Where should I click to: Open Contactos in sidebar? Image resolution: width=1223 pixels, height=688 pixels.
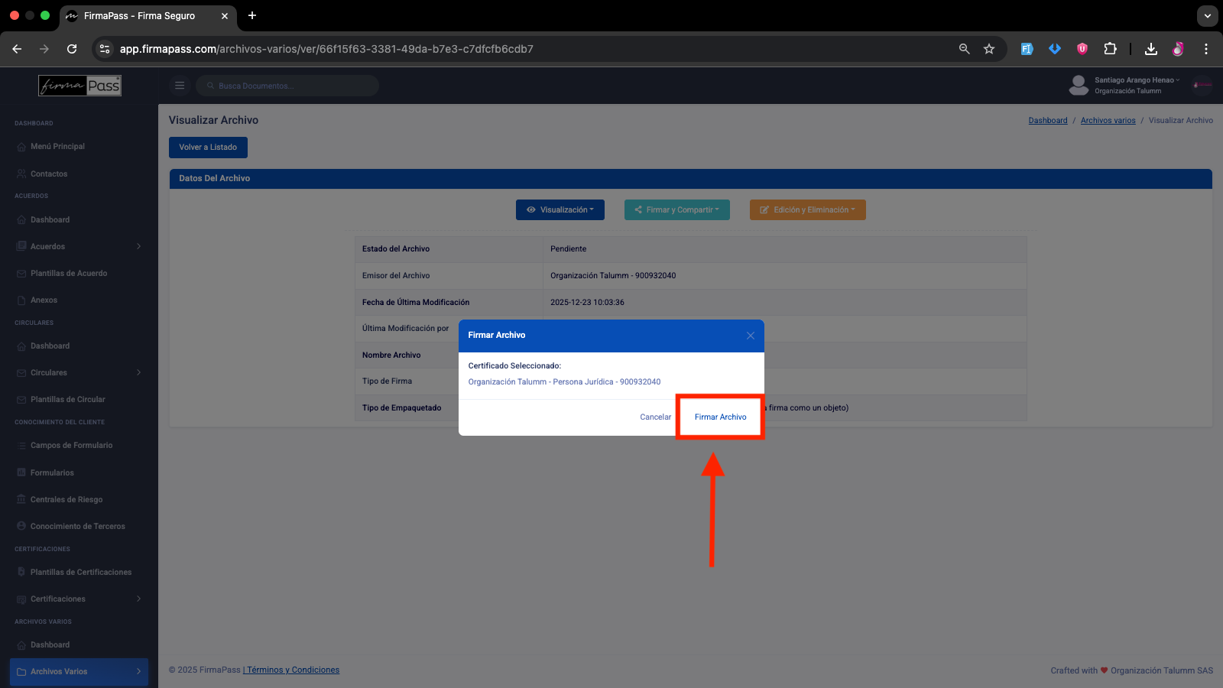49,174
